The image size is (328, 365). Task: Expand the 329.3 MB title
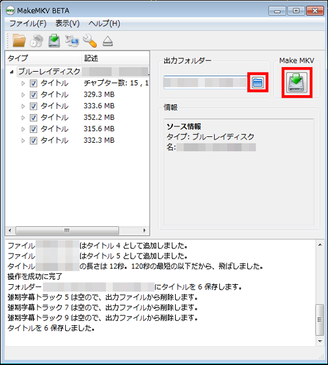click(x=23, y=95)
